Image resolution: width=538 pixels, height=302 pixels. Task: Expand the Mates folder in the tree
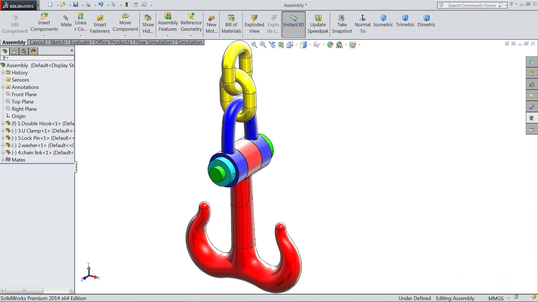click(3, 160)
